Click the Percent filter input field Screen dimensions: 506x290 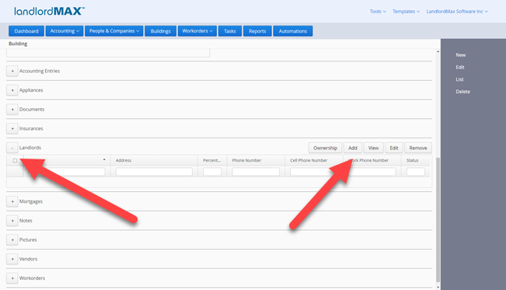click(212, 172)
